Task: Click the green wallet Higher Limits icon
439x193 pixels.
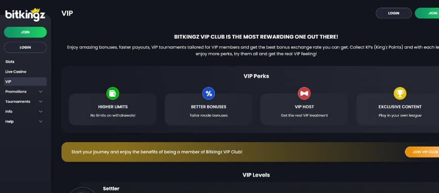Action: pos(113,94)
